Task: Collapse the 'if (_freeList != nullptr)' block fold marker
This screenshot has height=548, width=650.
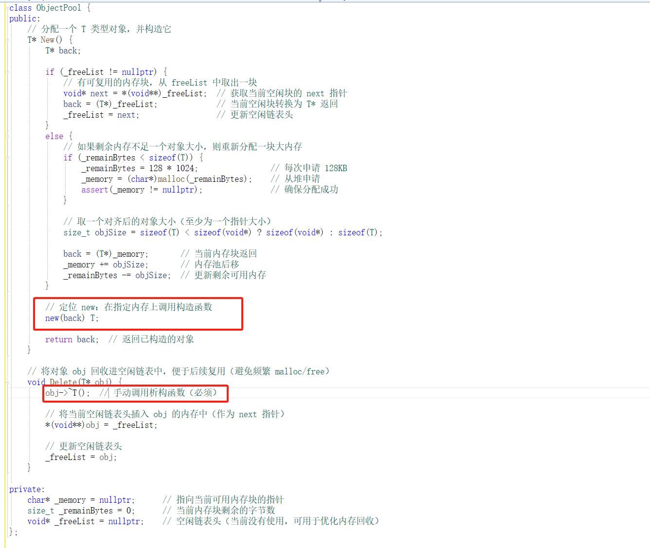Action: click(7, 72)
